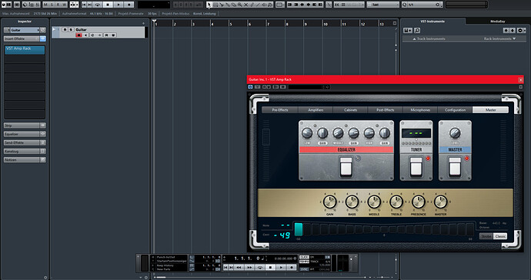Open the Configuration tab

pos(455,110)
